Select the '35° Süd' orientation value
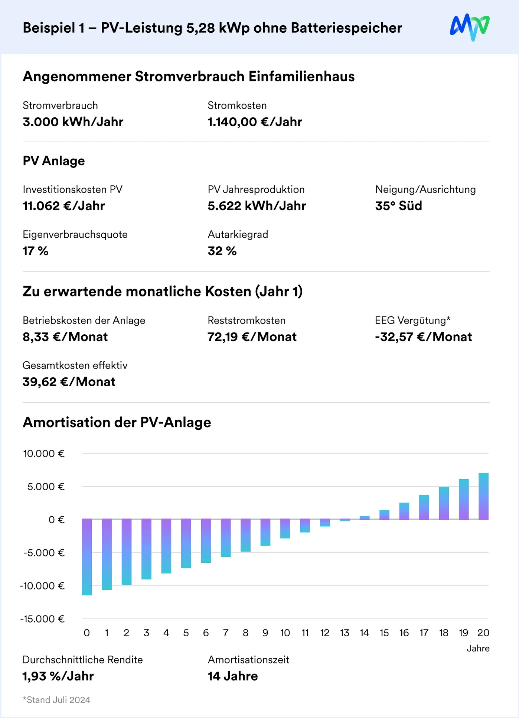This screenshot has height=718, width=519. tap(398, 206)
